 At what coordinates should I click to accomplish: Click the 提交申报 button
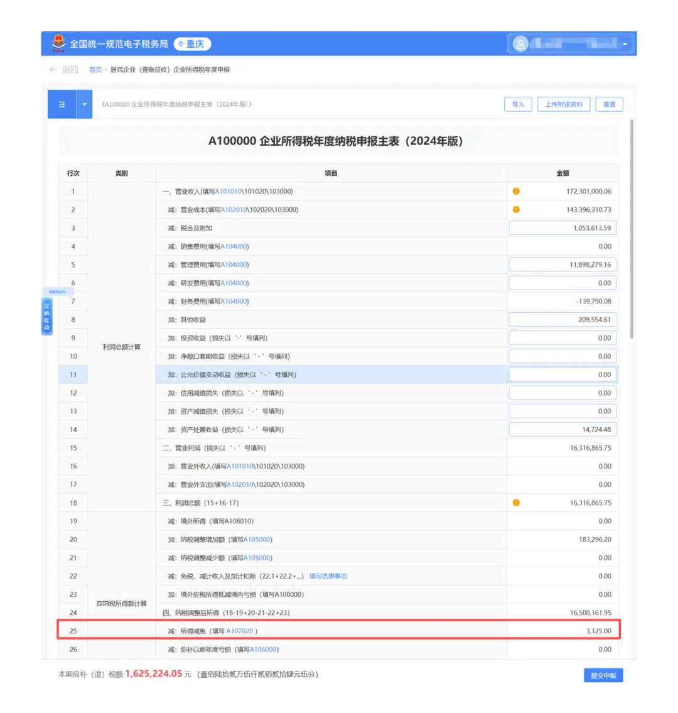click(x=603, y=675)
